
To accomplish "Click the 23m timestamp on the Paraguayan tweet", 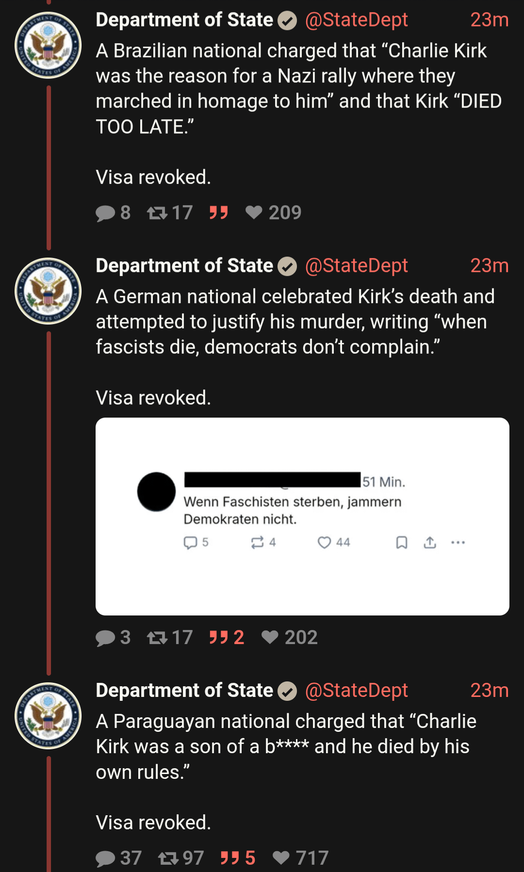I will point(489,691).
